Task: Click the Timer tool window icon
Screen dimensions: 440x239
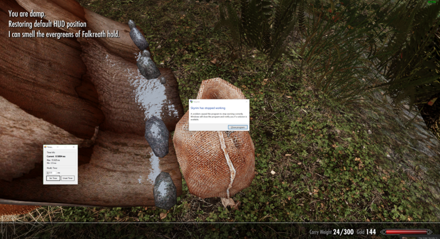Action: pos(45,147)
